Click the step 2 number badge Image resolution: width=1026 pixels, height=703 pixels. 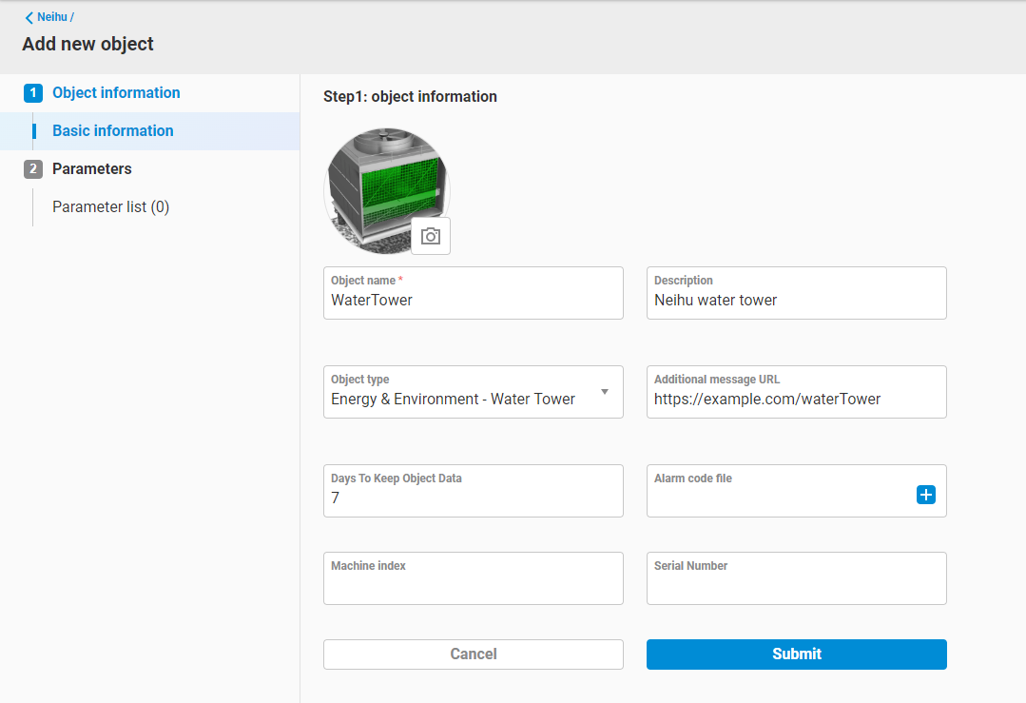33,169
